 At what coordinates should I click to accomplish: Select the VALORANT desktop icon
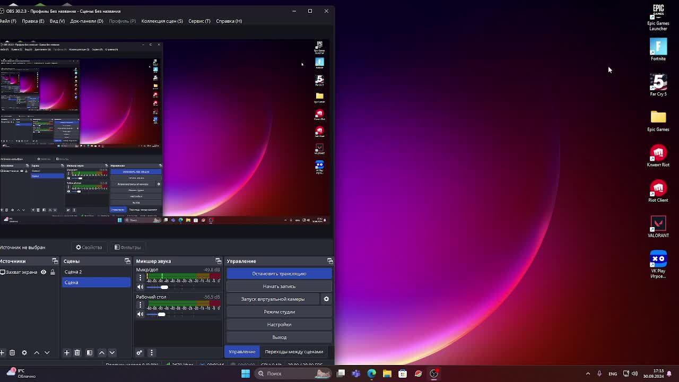(658, 227)
